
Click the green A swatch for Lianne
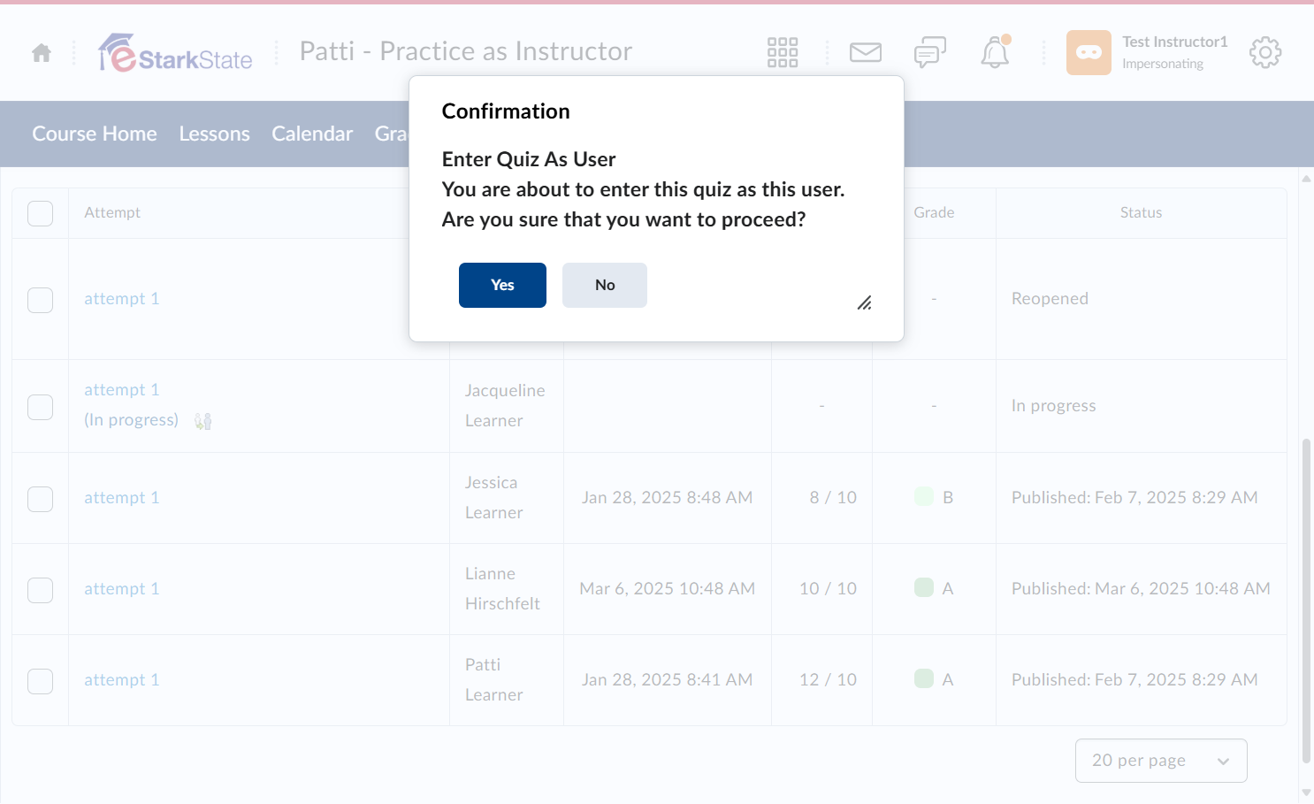[x=924, y=587]
